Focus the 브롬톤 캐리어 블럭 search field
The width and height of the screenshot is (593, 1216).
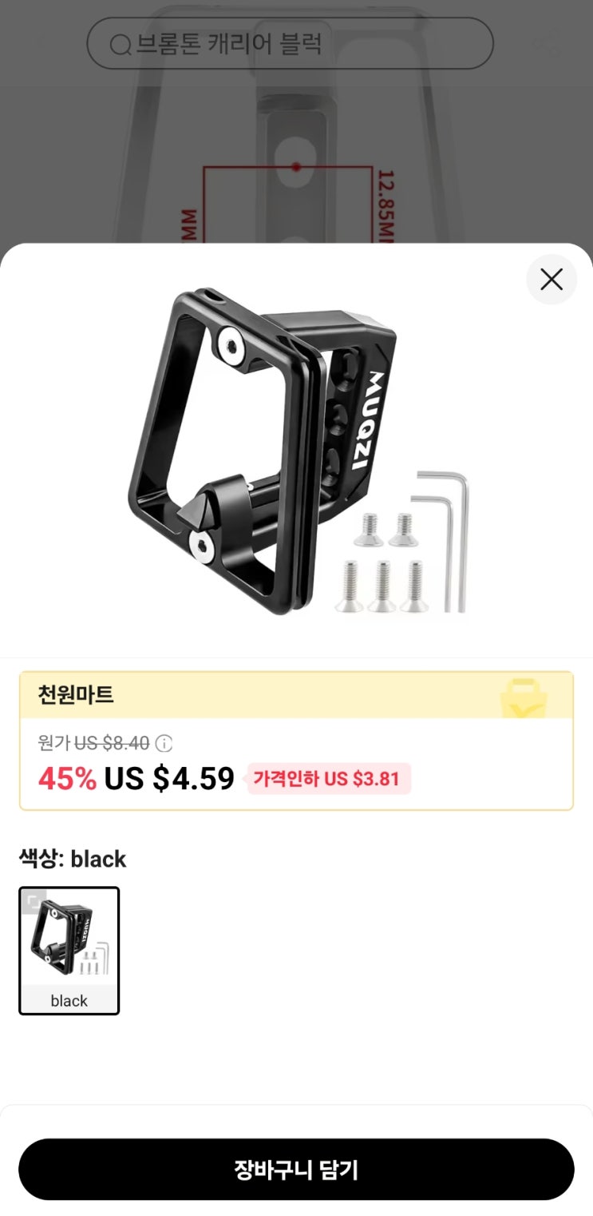290,43
